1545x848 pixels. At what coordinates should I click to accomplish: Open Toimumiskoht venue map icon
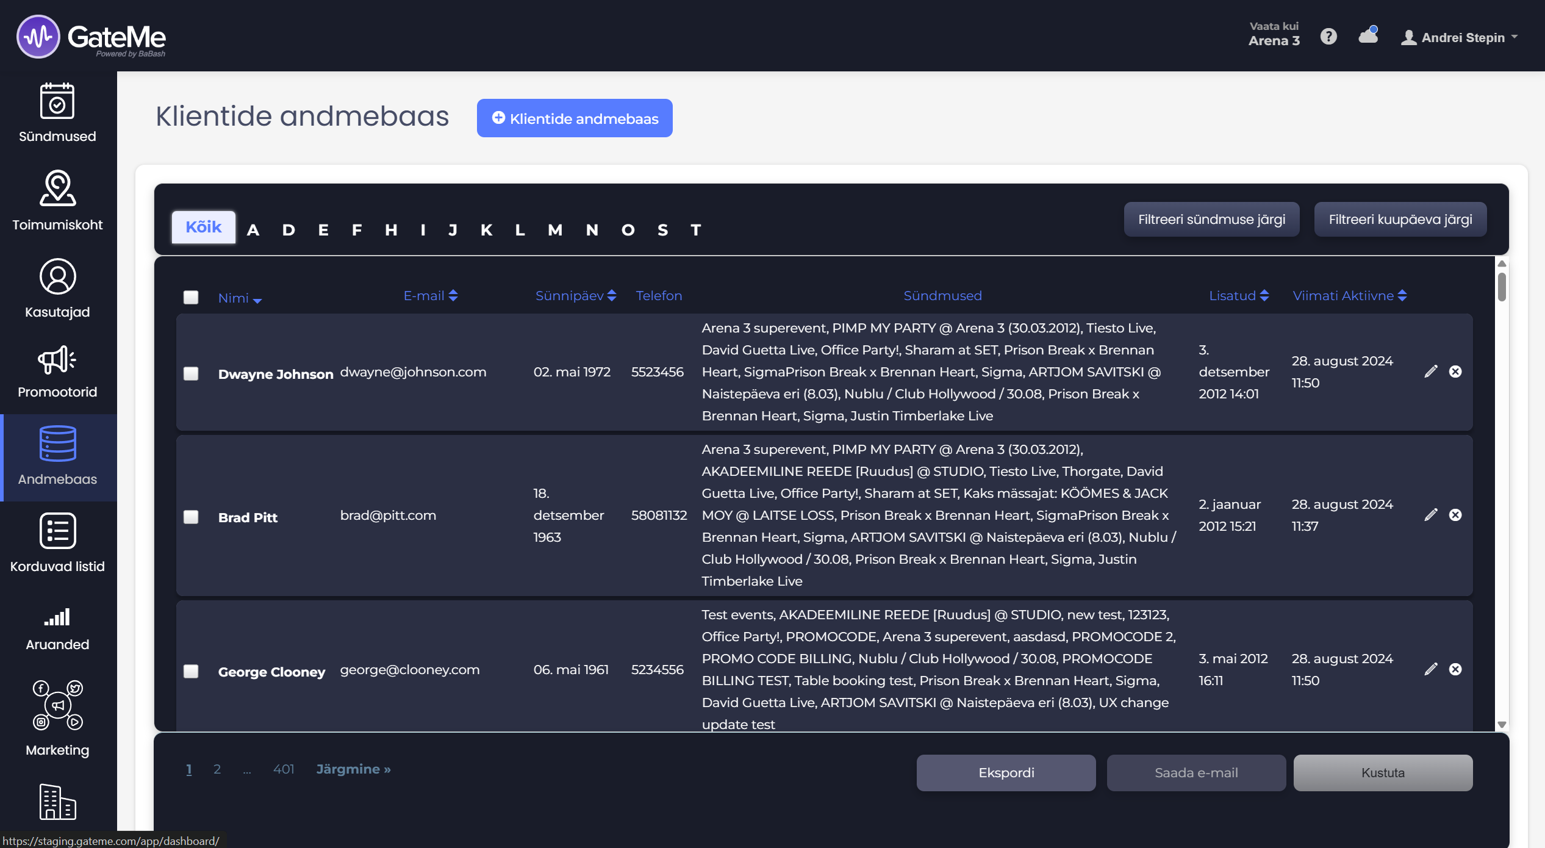coord(57,189)
